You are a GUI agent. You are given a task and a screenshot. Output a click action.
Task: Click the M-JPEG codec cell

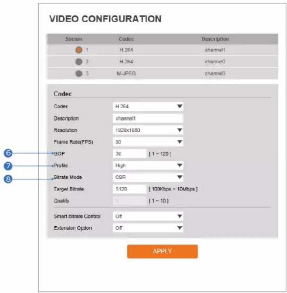(x=126, y=73)
